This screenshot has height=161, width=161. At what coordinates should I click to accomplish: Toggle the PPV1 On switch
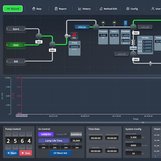(82, 27)
